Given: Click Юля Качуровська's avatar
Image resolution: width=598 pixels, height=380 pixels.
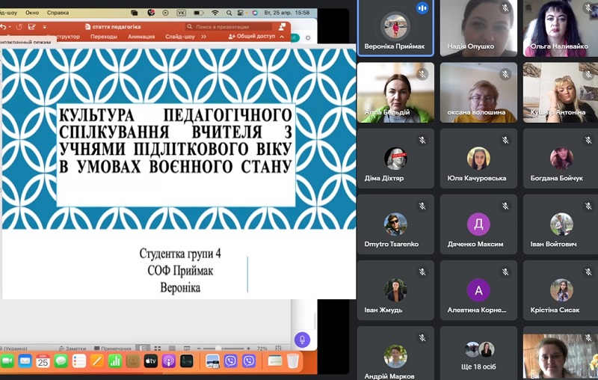Looking at the screenshot, I should coord(478,159).
